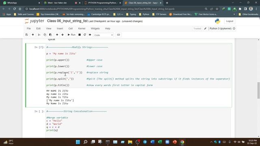Click the Python logo icon
260x146 pixels.
click(x=217, y=21)
